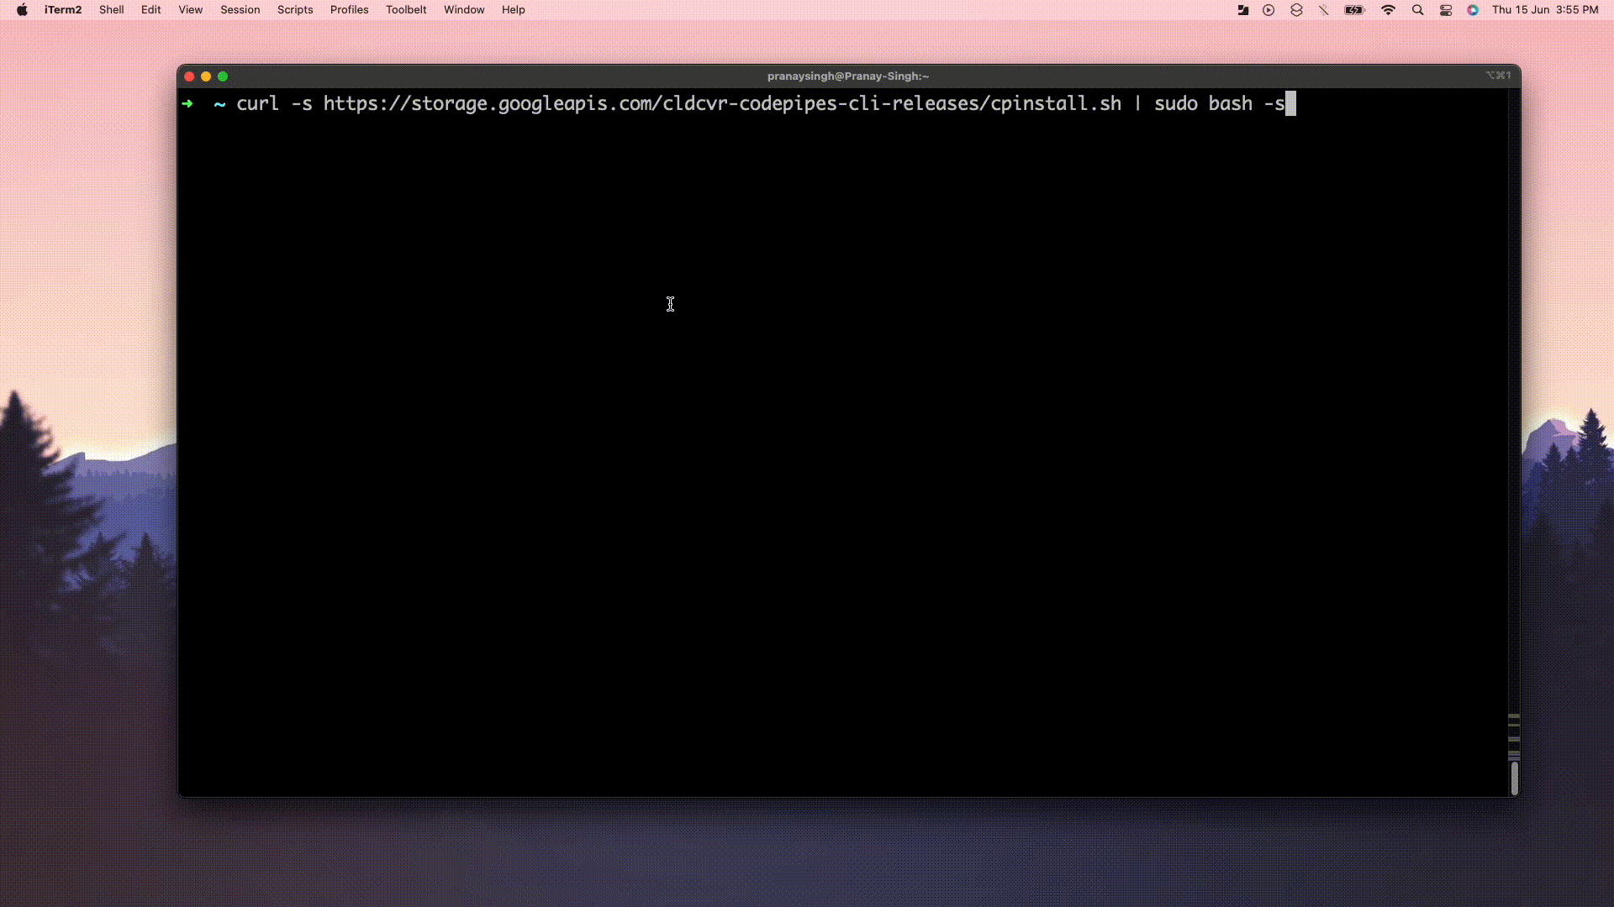Click the Scripts menu item
1614x907 pixels.
click(x=293, y=10)
